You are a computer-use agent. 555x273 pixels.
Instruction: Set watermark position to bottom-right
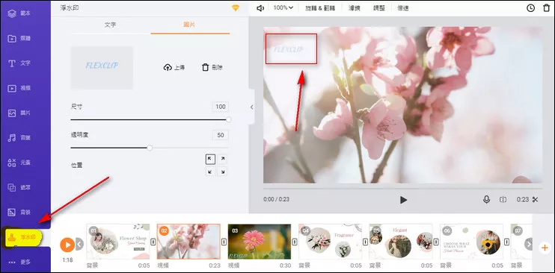(x=222, y=172)
